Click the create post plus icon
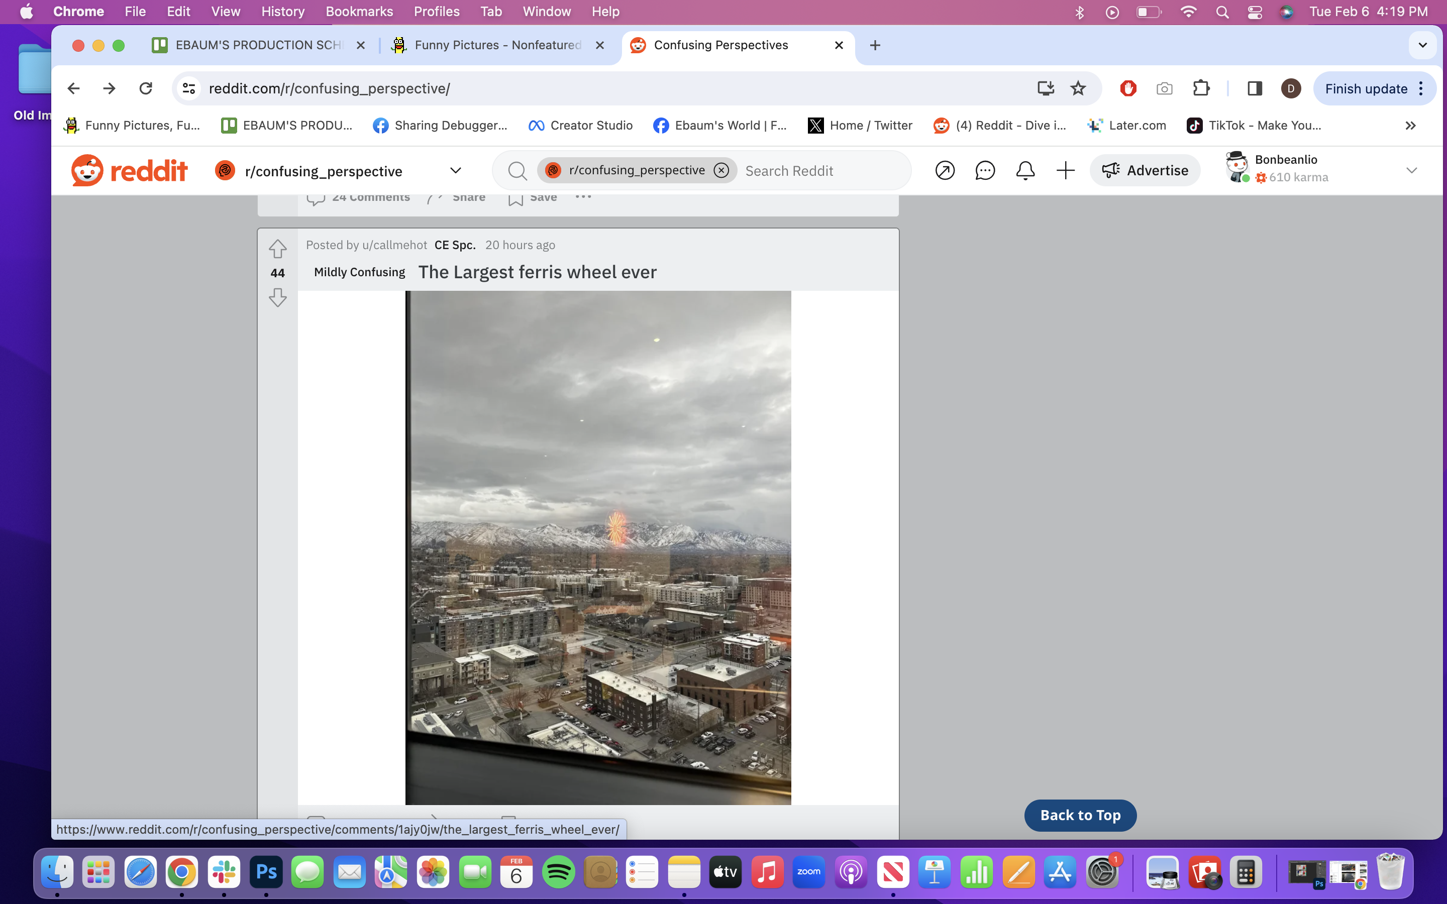Viewport: 1447px width, 904px height. [1065, 171]
